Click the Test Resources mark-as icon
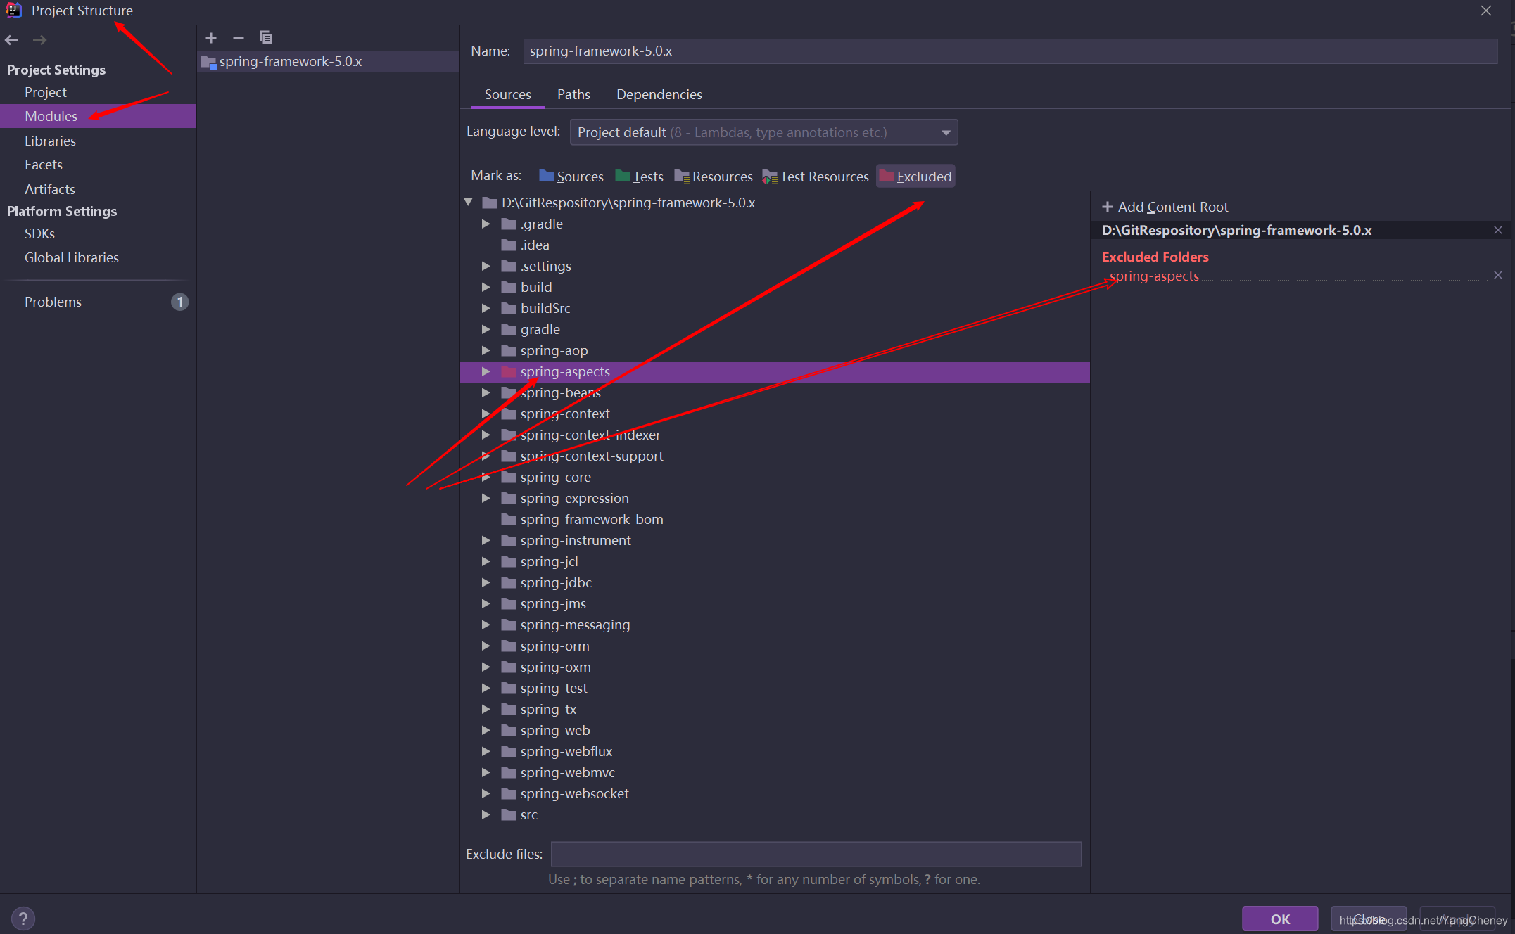This screenshot has height=934, width=1515. pyautogui.click(x=768, y=177)
